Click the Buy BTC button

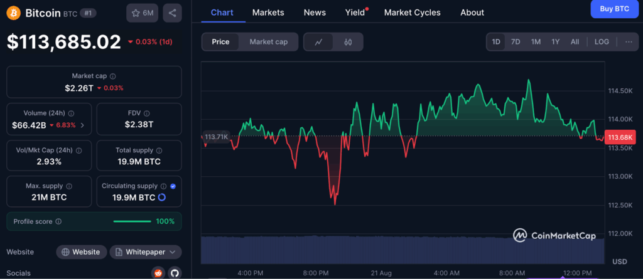[x=614, y=9]
